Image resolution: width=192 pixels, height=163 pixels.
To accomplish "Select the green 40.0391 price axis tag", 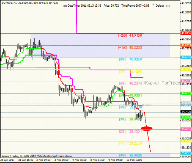I will coord(186,93).
